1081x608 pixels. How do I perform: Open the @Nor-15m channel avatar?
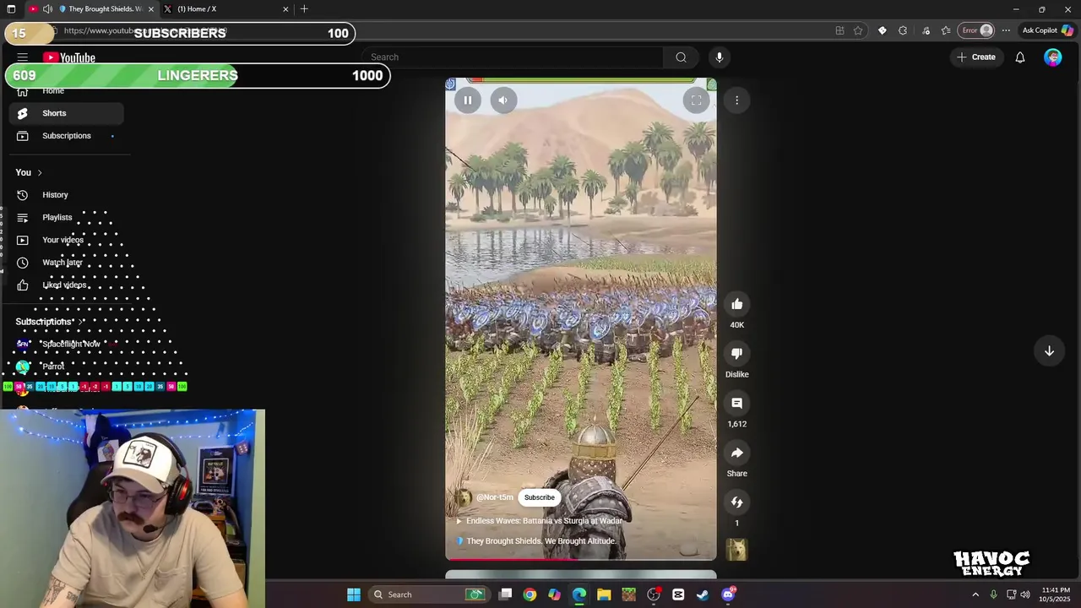[464, 497]
